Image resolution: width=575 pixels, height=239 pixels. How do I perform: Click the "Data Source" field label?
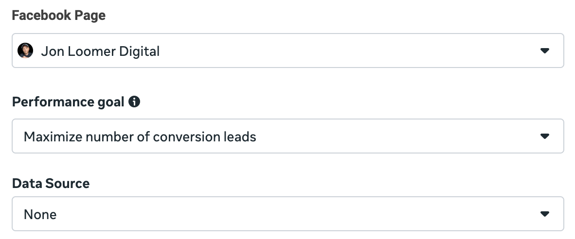click(x=51, y=184)
